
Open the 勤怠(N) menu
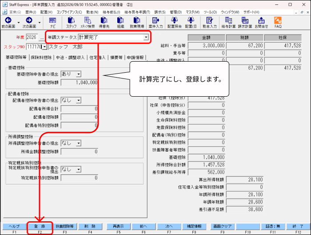(92, 12)
